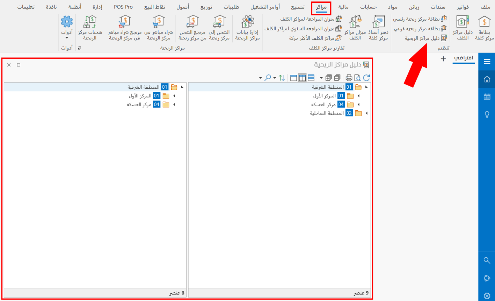Open the حسابات accounts ribbon tab
The width and height of the screenshot is (495, 301).
point(368,7)
